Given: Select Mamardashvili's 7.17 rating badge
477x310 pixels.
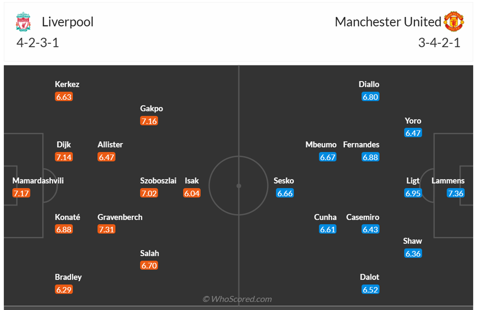Looking at the screenshot, I should [x=21, y=193].
